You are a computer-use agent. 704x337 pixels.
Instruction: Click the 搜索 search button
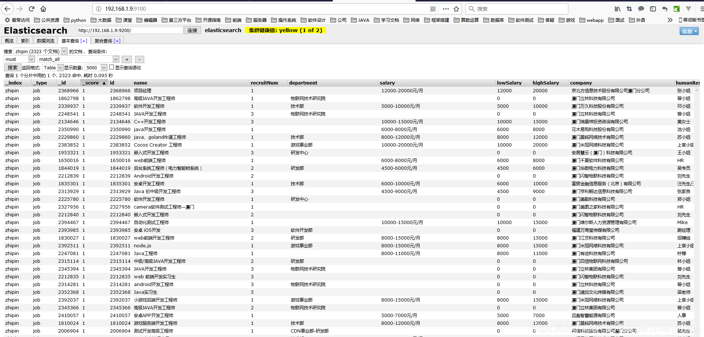(13, 68)
